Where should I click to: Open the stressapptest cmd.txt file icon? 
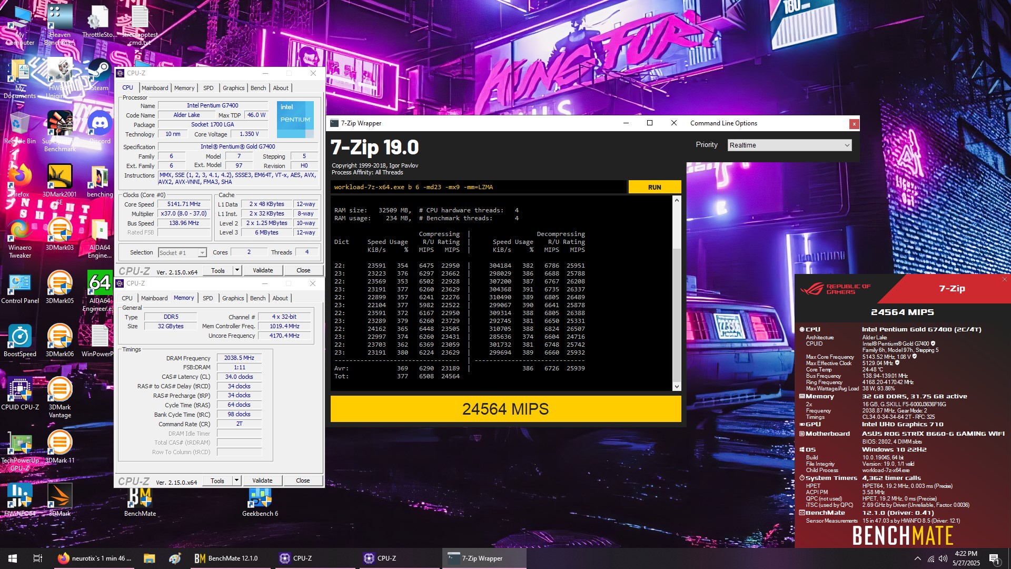(x=140, y=24)
